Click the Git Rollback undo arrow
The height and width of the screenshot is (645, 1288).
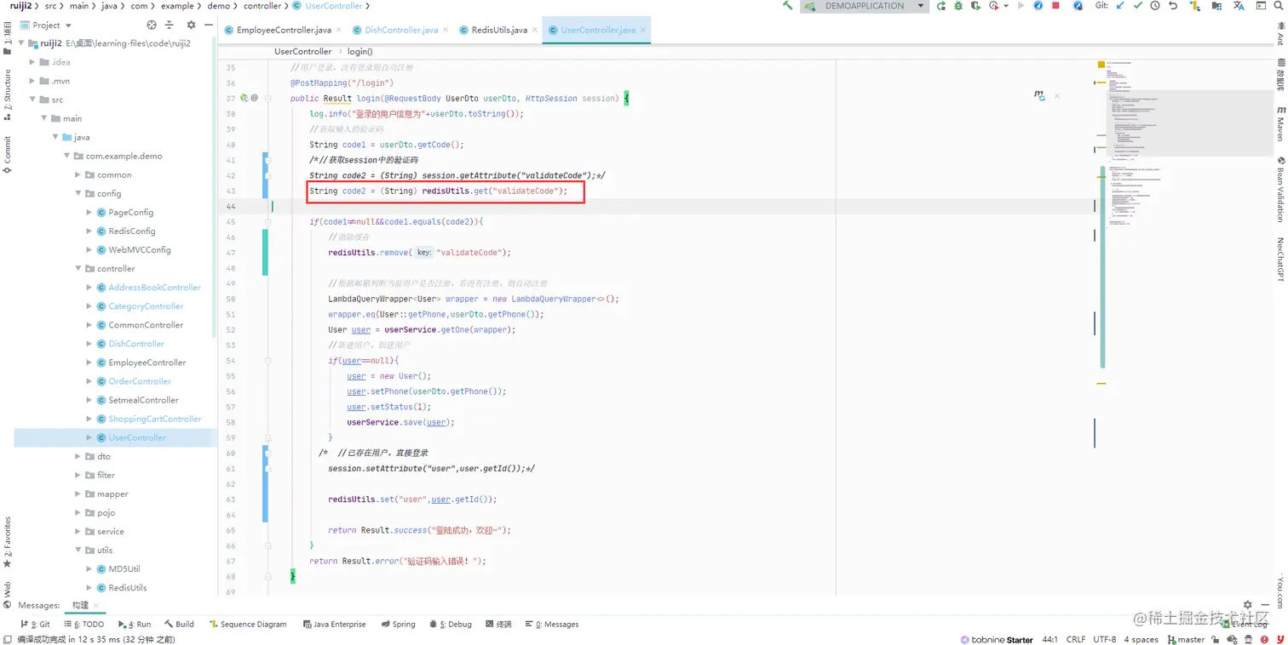coord(1173,6)
